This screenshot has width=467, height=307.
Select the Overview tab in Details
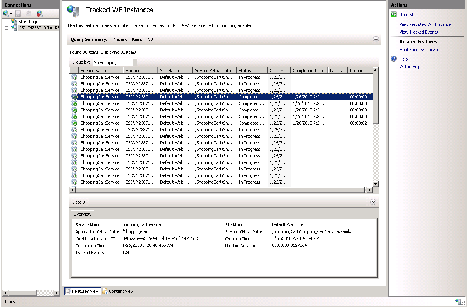point(83,214)
